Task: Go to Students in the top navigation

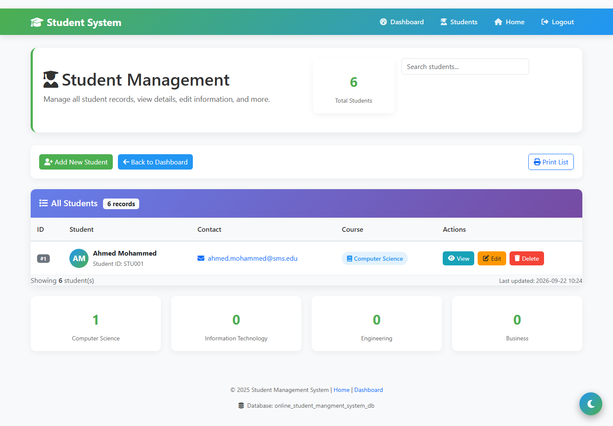Action: 459,22
